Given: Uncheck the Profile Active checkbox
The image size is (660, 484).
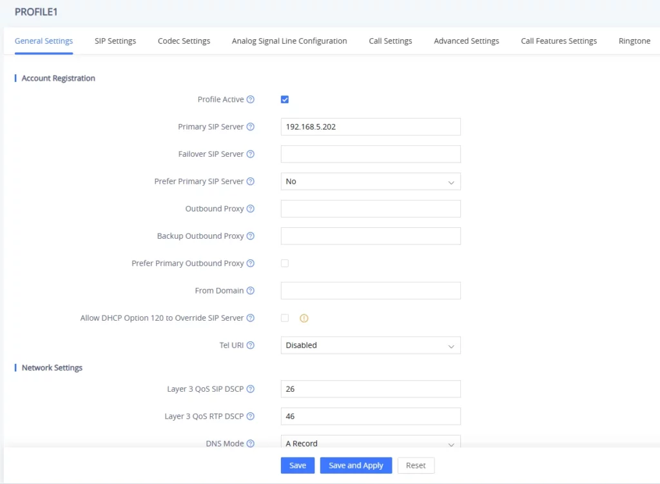Looking at the screenshot, I should click(285, 99).
